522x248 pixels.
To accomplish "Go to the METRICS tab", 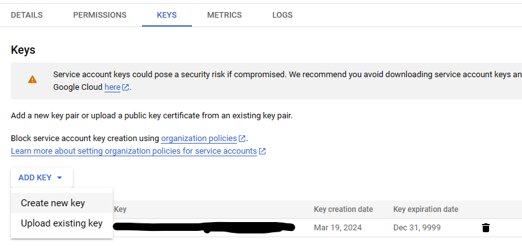I will click(x=224, y=15).
